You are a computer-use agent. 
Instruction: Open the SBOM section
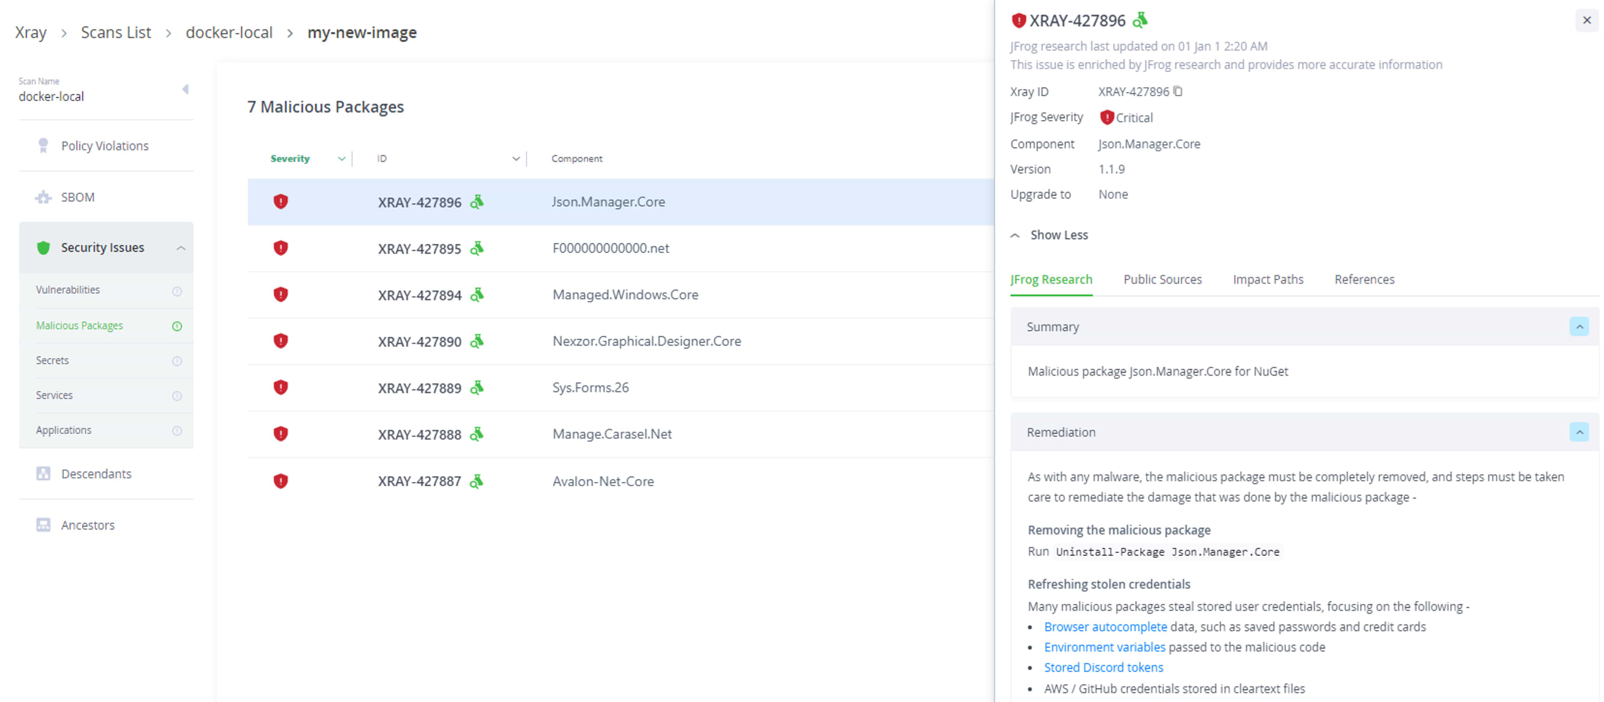(106, 197)
